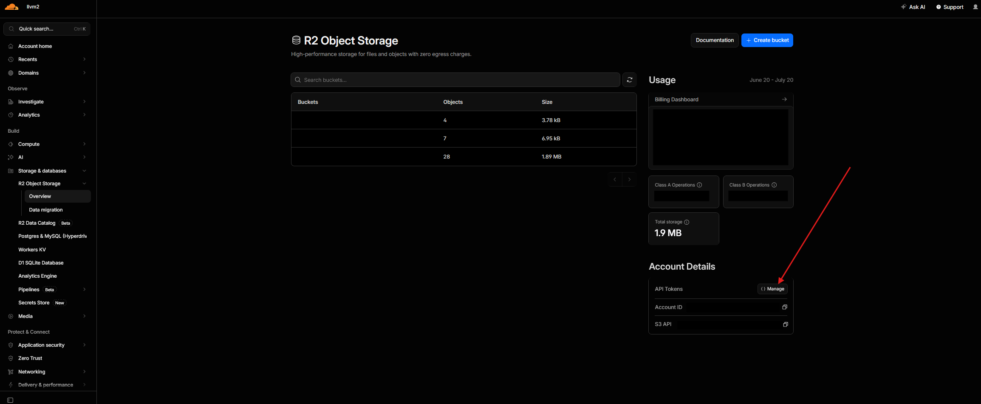981x404 pixels.
Task: Open the Billing Dashboard link
Action: [721, 100]
